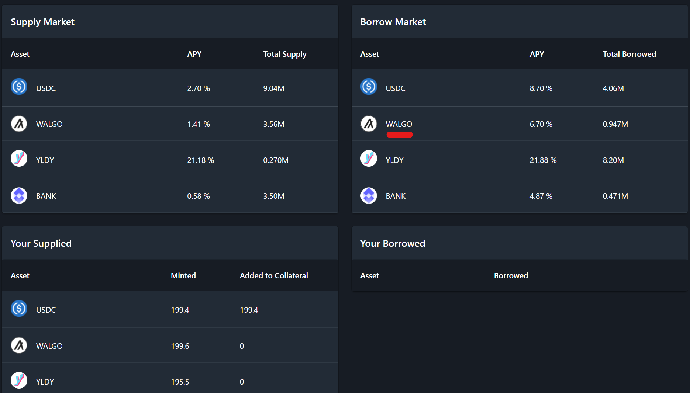Click USDC collateral amount 199.4
Viewport: 690px width, 393px height.
[249, 310]
